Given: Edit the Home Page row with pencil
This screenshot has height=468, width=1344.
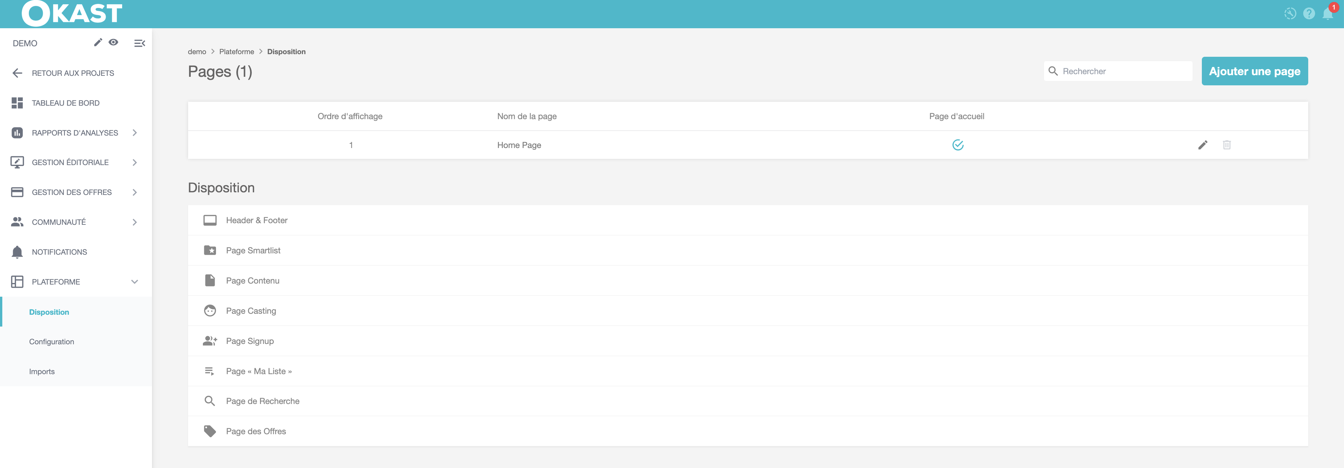Looking at the screenshot, I should pos(1203,145).
